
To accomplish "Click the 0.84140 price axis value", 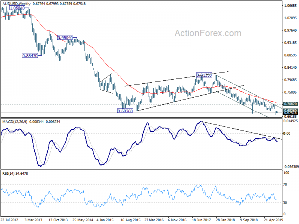I will 290,67.
